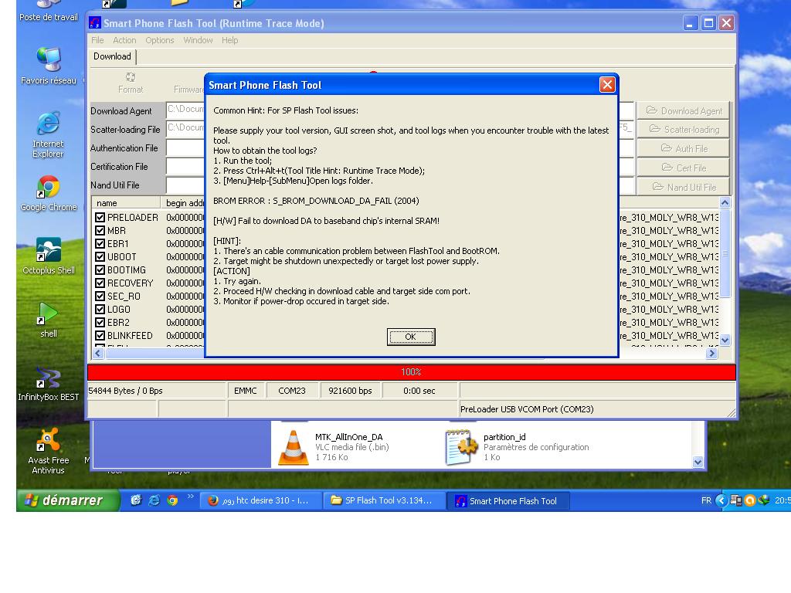The width and height of the screenshot is (791, 593).
Task: Select the partition_id configuration file icon
Action: click(x=461, y=447)
